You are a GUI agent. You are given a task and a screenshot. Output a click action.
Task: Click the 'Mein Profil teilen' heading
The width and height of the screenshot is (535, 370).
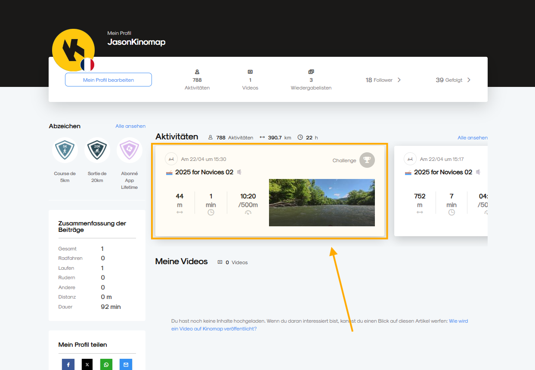[83, 345]
